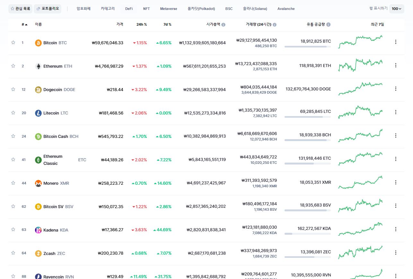The image size is (413, 279).
Task: Click the Dogecoin shiba logo icon
Action: click(38, 89)
